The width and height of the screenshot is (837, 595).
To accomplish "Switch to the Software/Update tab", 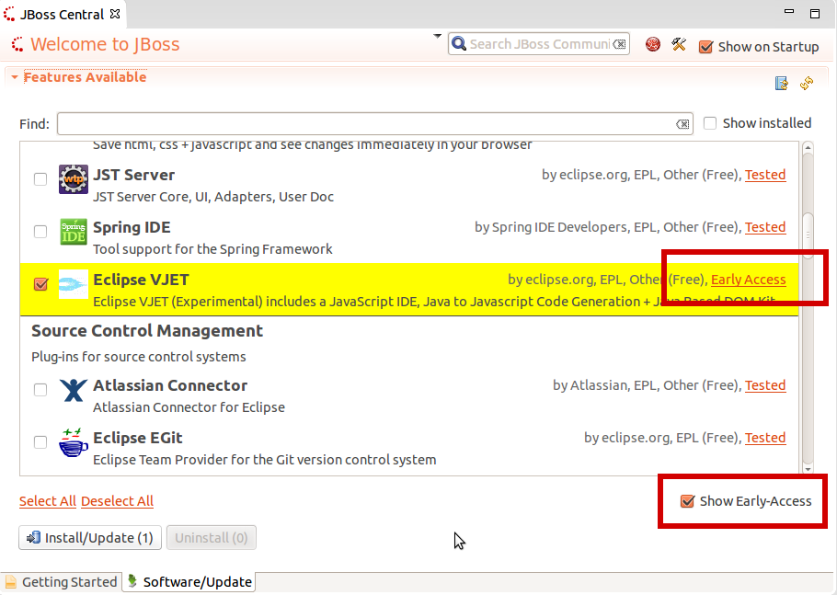I will [196, 581].
